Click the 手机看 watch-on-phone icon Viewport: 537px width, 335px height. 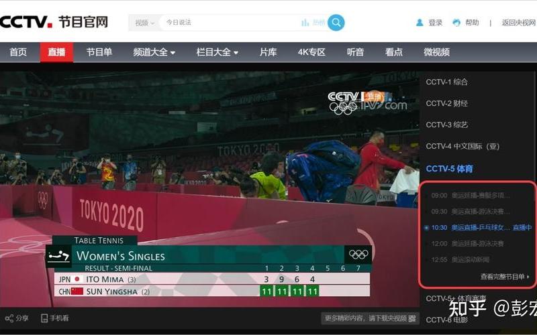[44, 318]
